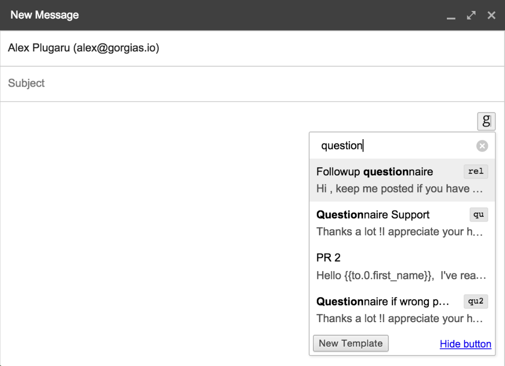This screenshot has height=366, width=505.
Task: Click the New Template button
Action: click(351, 344)
